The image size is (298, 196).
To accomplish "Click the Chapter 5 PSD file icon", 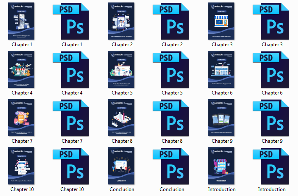I will tap(172, 69).
